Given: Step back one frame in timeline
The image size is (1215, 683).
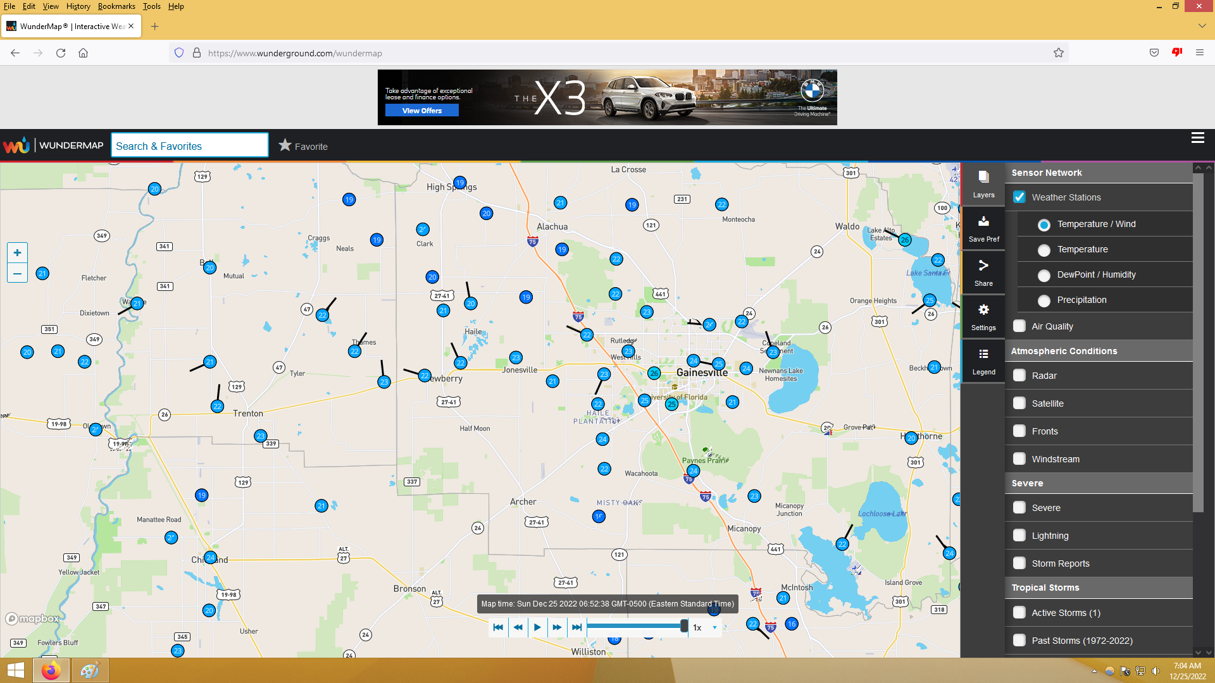Looking at the screenshot, I should (518, 627).
